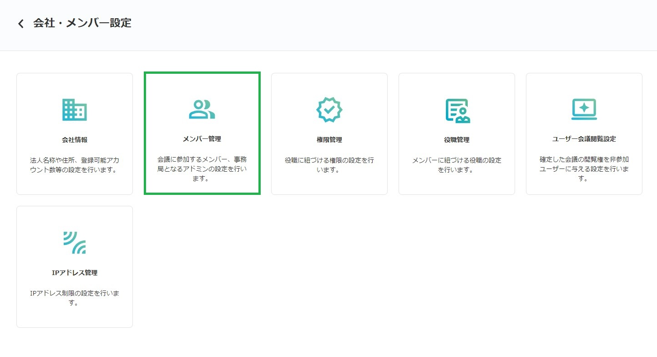Open the 会社情報 card title

[x=75, y=140]
